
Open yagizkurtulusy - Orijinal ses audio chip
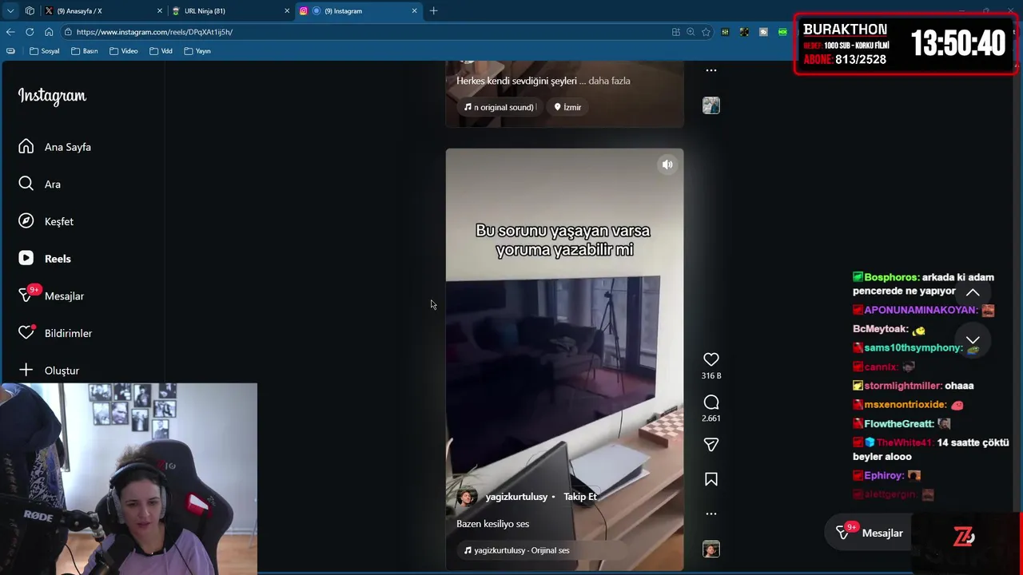point(517,550)
